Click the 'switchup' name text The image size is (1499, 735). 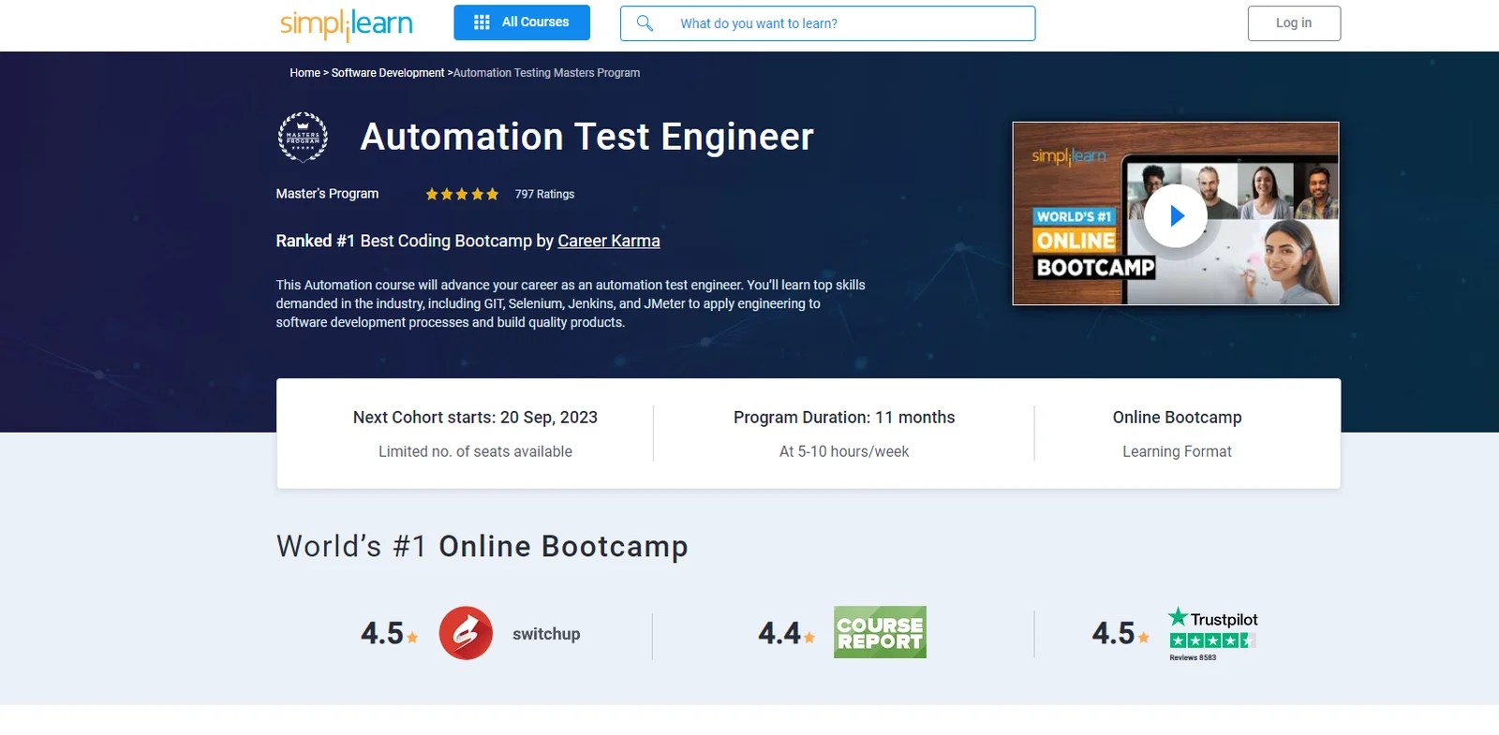pyautogui.click(x=546, y=634)
